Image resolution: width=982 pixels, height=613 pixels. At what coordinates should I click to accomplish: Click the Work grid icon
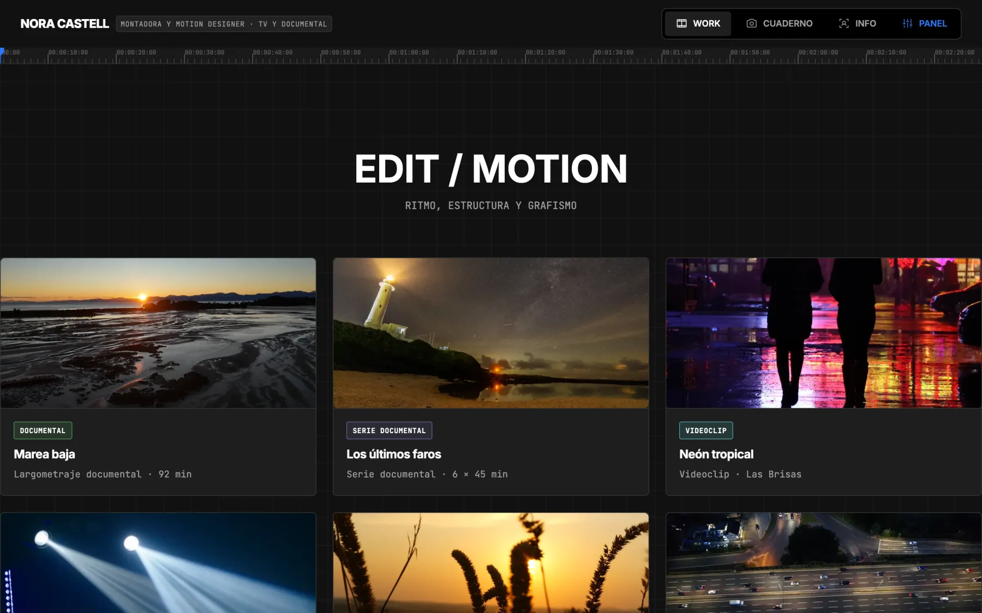(681, 23)
